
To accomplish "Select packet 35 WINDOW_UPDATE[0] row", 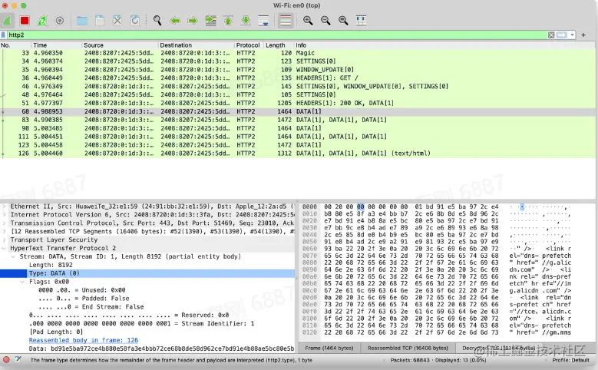I will click(x=298, y=69).
